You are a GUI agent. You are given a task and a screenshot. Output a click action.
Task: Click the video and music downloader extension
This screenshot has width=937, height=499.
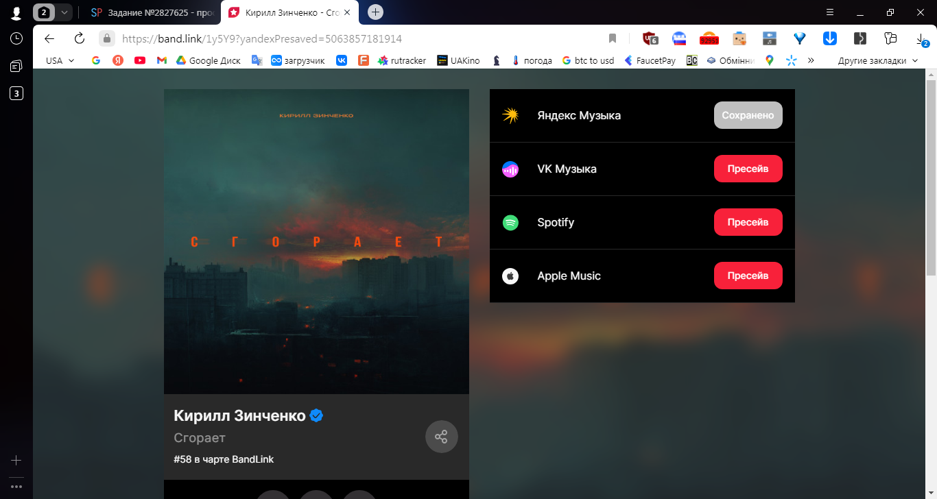[769, 38]
